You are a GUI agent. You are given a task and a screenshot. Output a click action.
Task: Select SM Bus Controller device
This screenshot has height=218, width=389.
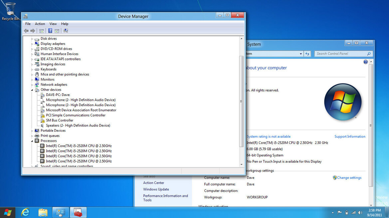click(60, 120)
